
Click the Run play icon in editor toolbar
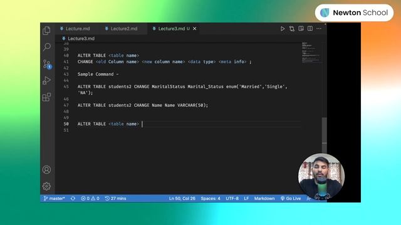click(x=283, y=29)
